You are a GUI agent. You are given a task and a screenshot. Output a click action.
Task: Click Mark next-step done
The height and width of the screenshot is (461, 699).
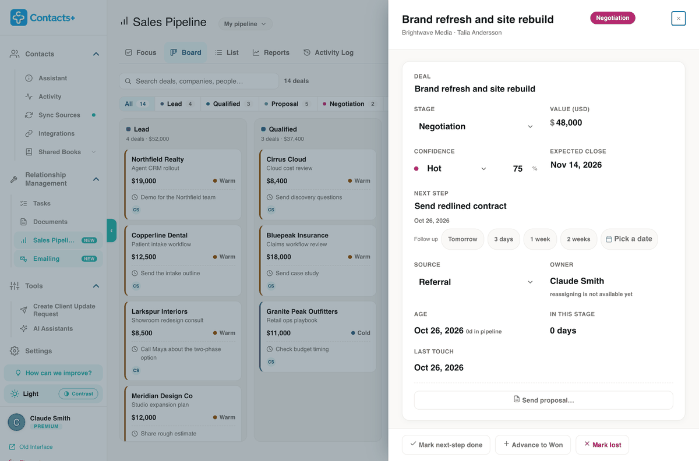click(446, 445)
